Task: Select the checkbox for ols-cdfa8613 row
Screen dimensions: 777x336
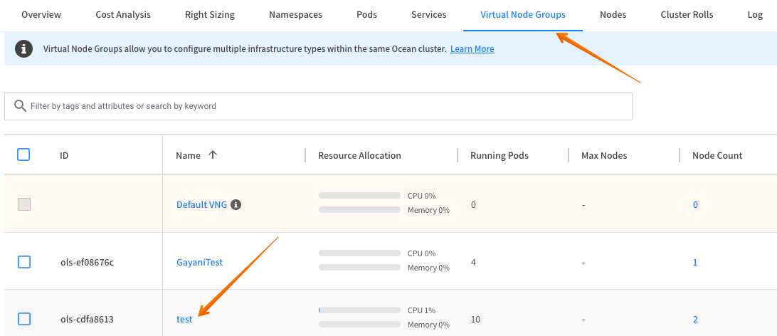Action: pyautogui.click(x=23, y=319)
